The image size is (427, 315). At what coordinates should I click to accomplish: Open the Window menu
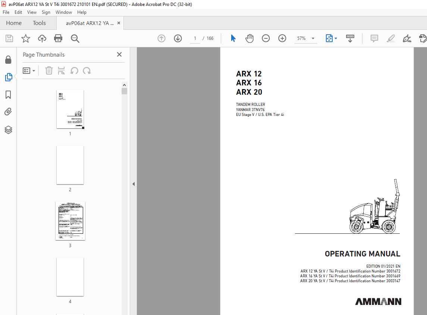pyautogui.click(x=64, y=12)
